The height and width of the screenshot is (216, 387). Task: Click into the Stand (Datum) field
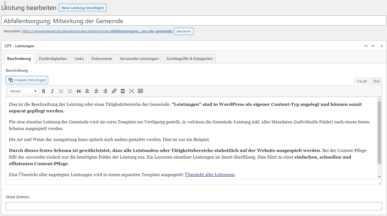pos(194,206)
